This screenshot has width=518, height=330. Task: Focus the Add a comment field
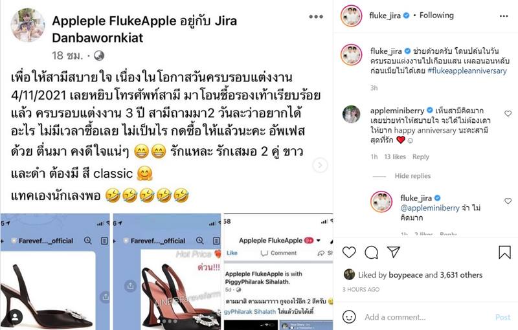tap(426, 317)
